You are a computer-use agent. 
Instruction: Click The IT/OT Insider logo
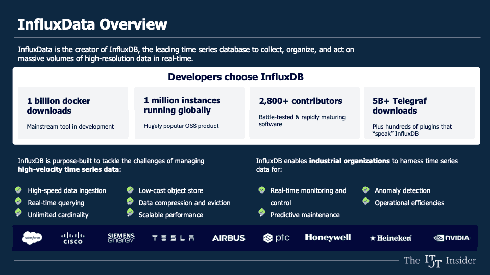click(439, 260)
